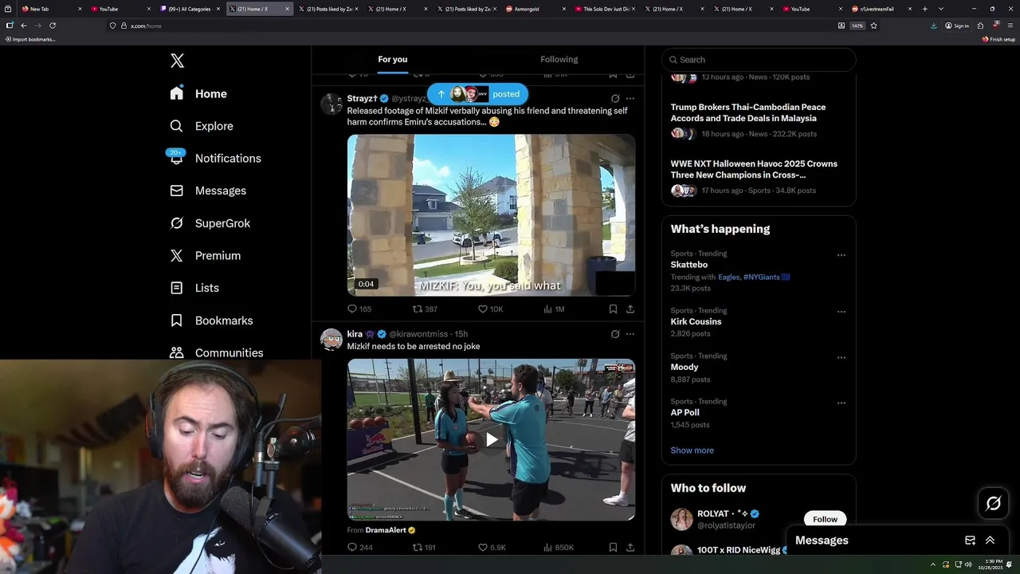Screen dimensions: 1020x574
Task: Open more options on Strayz post
Action: click(630, 99)
